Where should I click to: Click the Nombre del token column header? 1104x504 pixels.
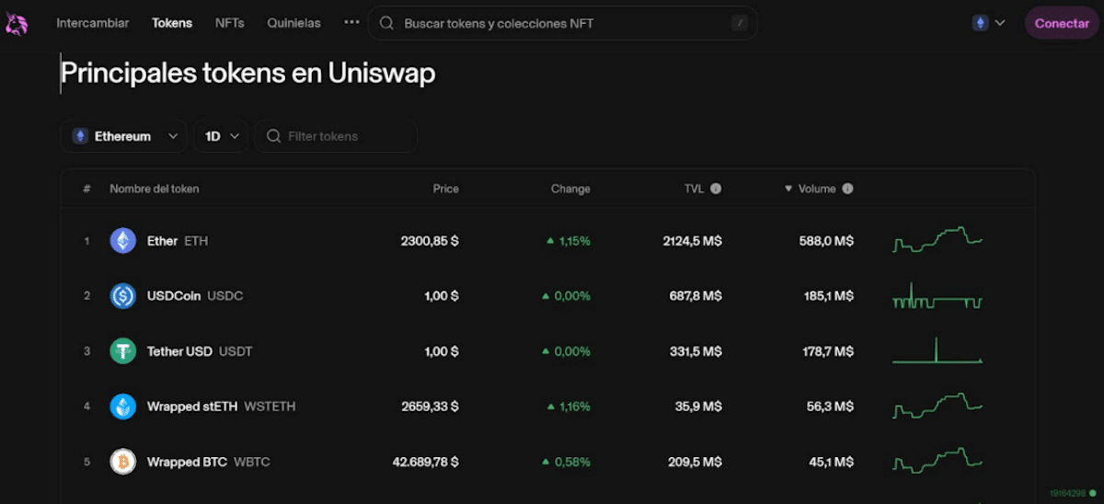click(x=155, y=189)
